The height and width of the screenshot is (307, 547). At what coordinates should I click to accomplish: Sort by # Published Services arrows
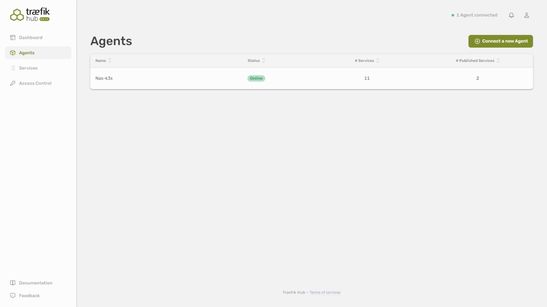coord(498,61)
